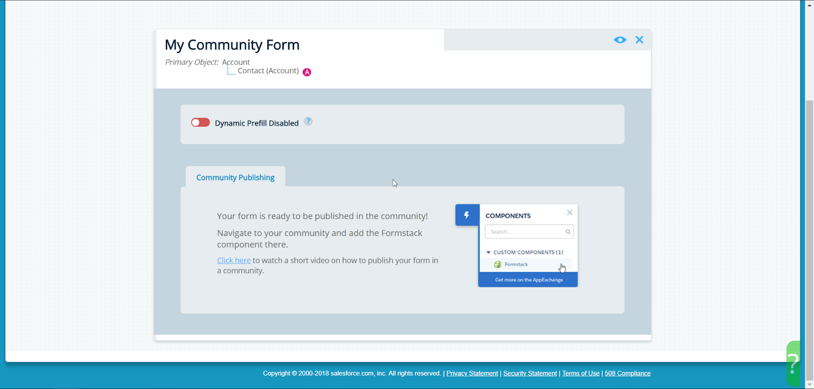Viewport: 814px width, 389px height.
Task: Close the My Community Form panel
Action: point(639,40)
